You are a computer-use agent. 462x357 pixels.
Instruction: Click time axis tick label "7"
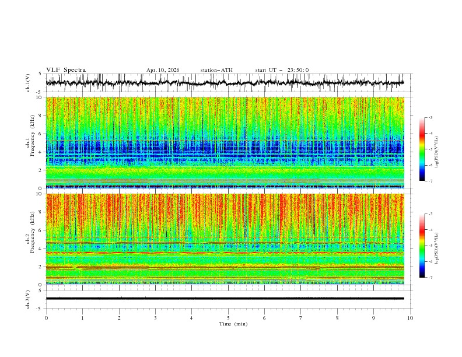click(x=301, y=318)
